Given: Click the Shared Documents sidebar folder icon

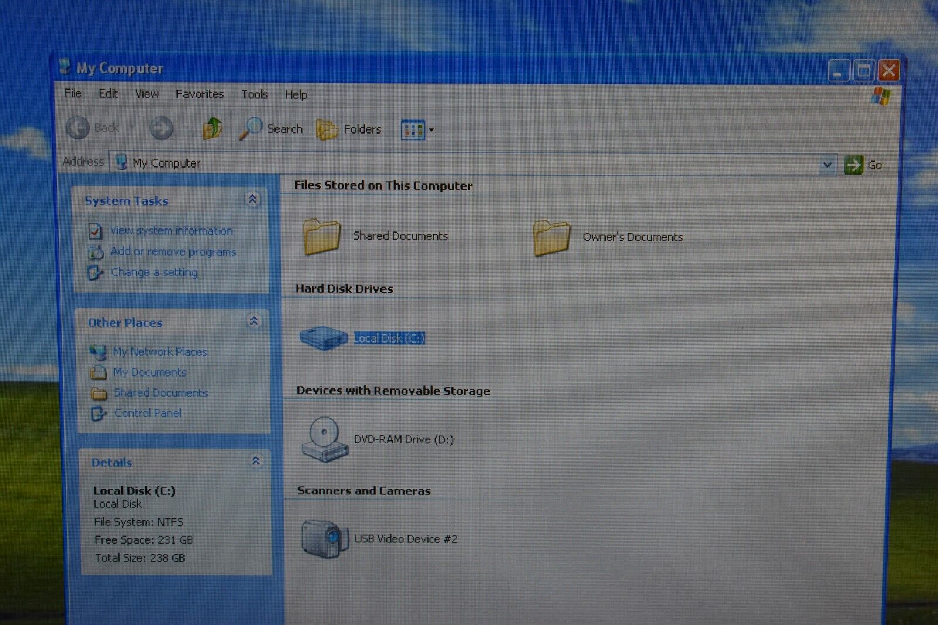Looking at the screenshot, I should (99, 393).
